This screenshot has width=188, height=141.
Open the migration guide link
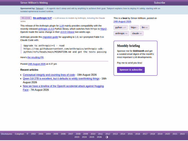click(50, 37)
